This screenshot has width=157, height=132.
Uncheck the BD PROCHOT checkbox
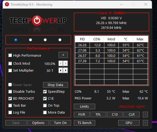click(10, 99)
